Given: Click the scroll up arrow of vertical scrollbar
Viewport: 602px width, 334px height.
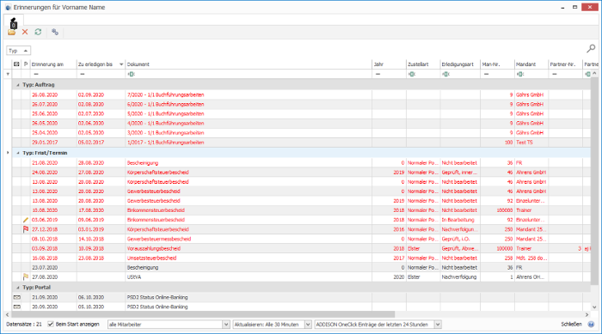Looking at the screenshot, I should pos(594,73).
